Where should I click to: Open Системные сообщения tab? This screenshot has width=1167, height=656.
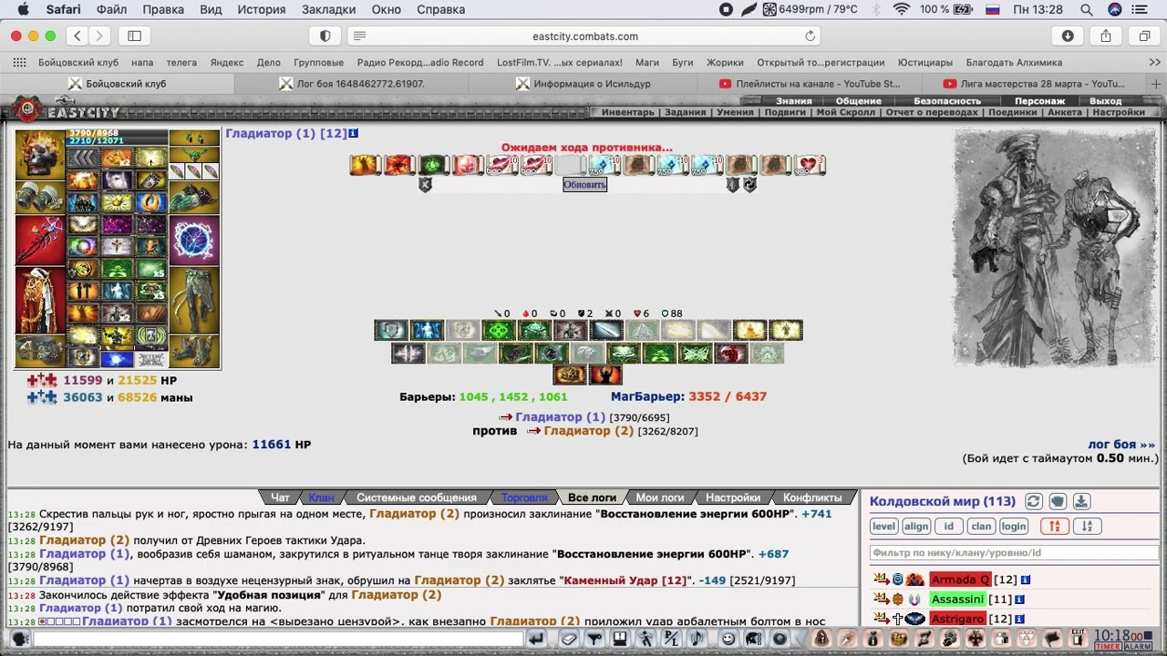tap(417, 497)
